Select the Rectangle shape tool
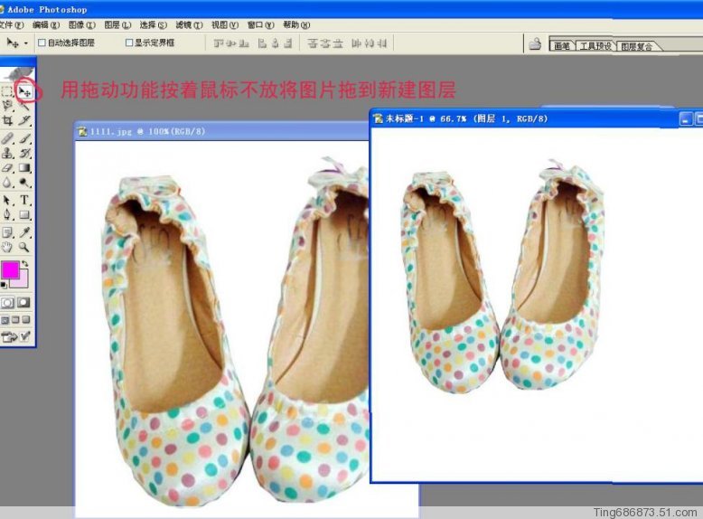Screen dimensions: 703x519 click(x=24, y=215)
